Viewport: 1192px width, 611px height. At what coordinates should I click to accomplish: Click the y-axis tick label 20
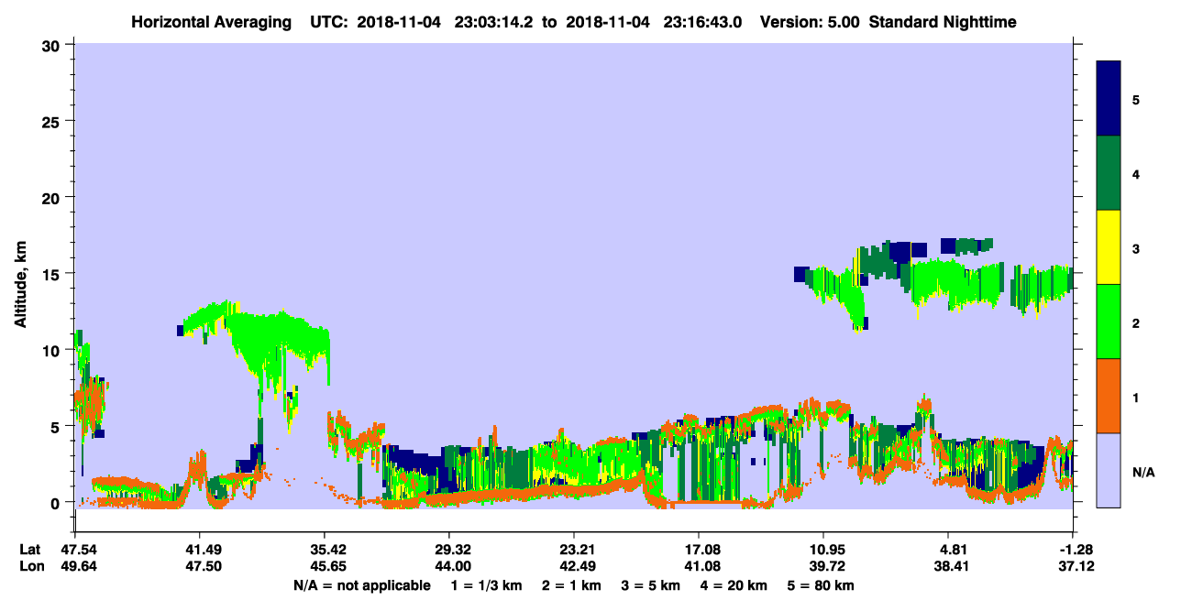[x=53, y=197]
